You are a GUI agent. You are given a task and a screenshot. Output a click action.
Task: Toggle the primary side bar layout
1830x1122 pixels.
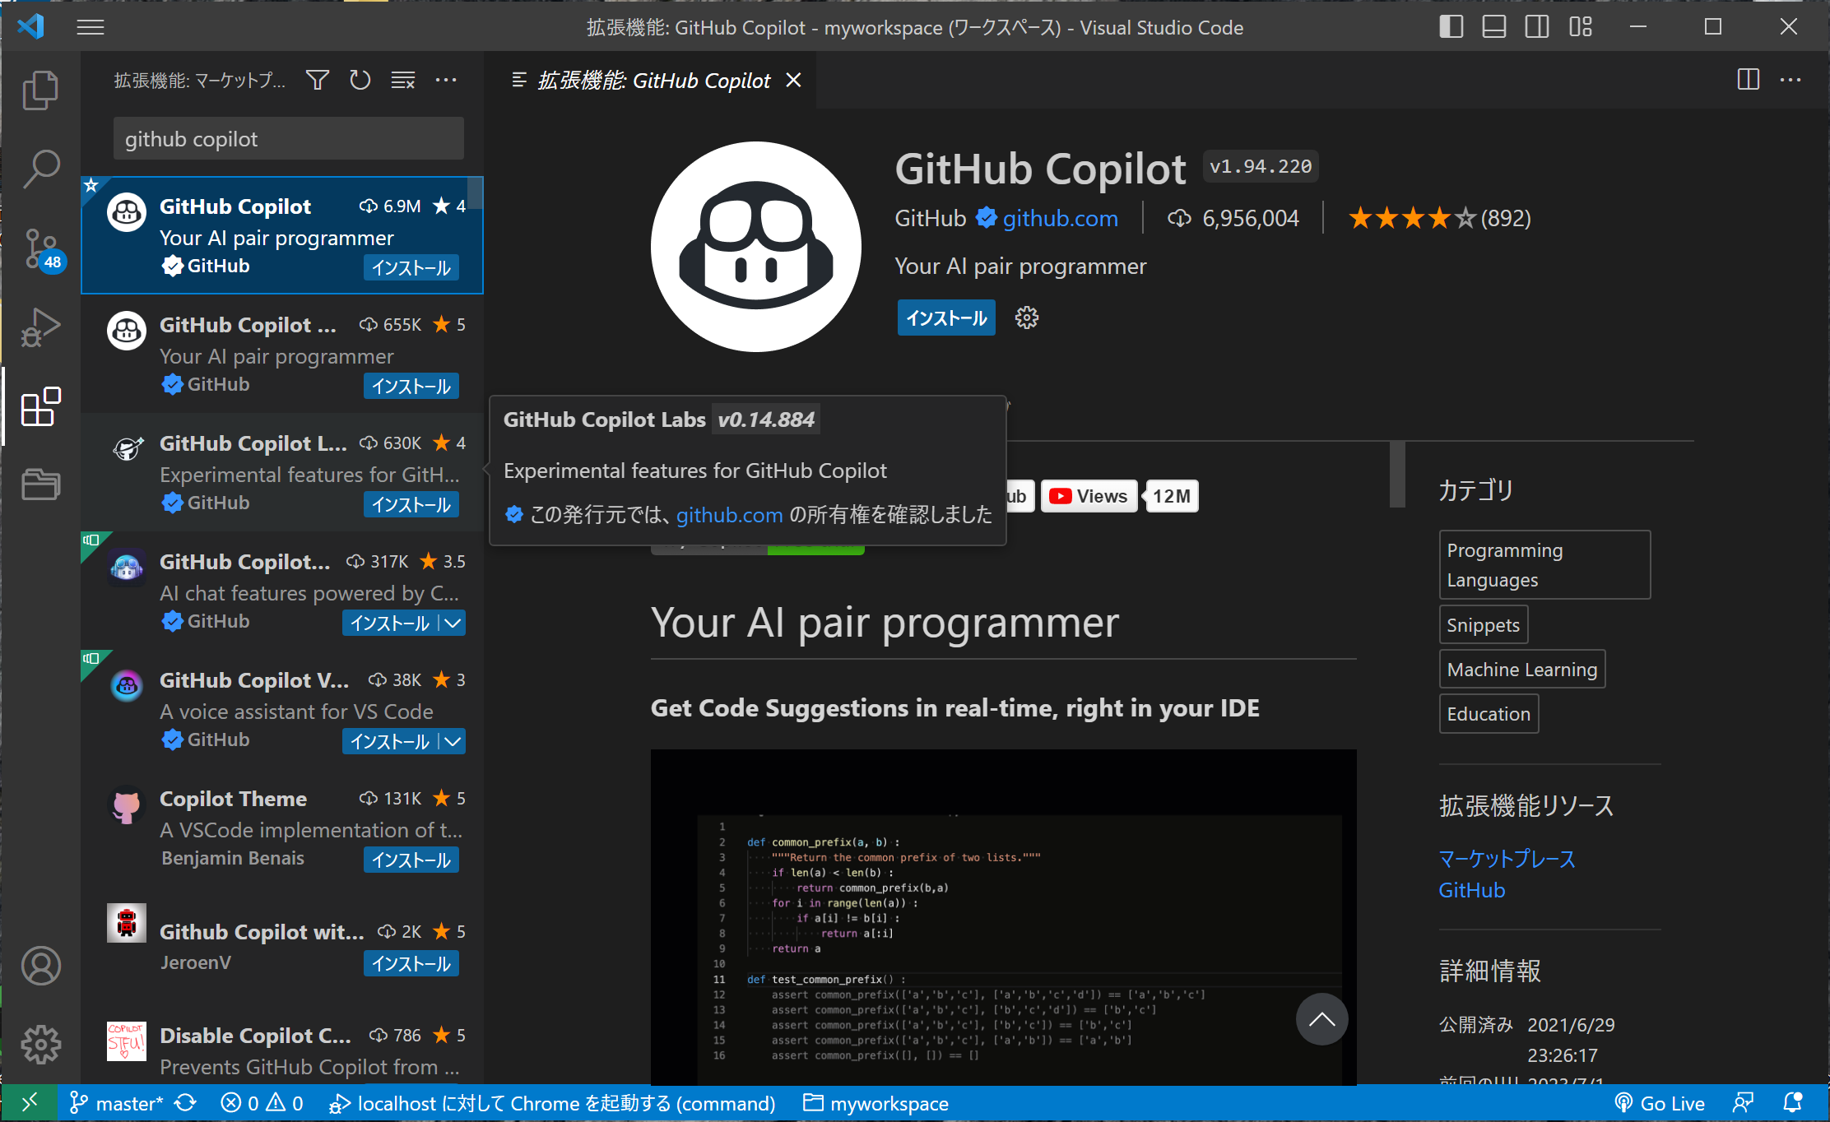tap(1451, 27)
